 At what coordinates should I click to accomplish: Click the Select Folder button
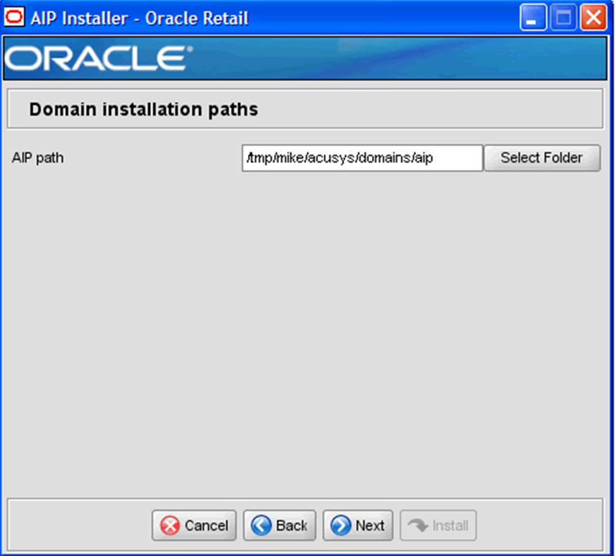542,158
